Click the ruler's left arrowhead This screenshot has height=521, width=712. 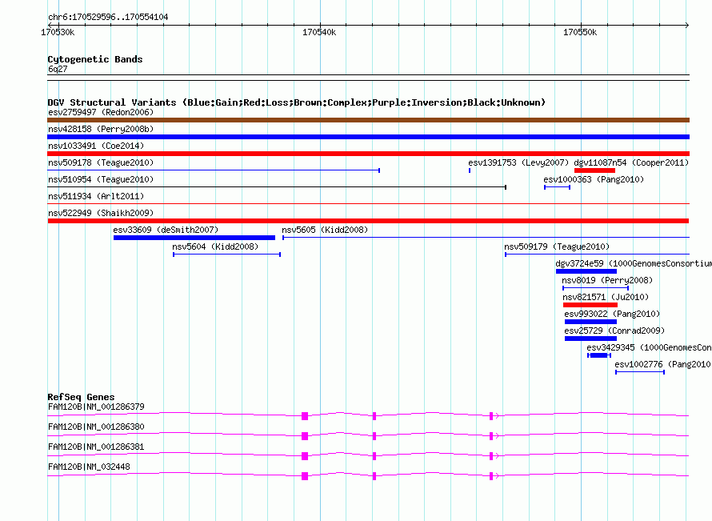pyautogui.click(x=50, y=25)
